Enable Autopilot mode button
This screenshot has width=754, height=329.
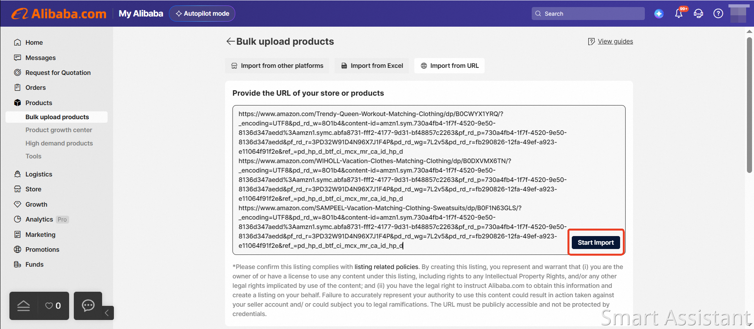[x=202, y=14]
